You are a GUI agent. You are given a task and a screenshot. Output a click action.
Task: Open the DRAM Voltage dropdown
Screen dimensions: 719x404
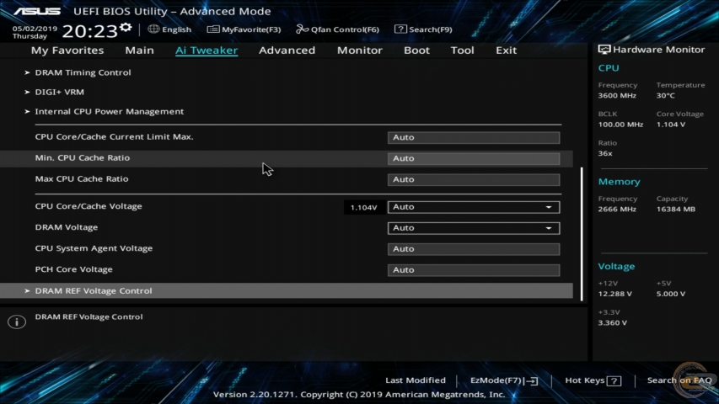coord(474,228)
